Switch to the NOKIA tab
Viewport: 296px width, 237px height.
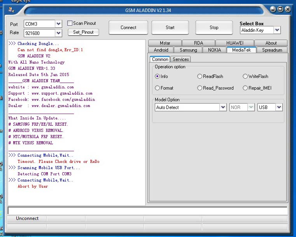coord(214,50)
